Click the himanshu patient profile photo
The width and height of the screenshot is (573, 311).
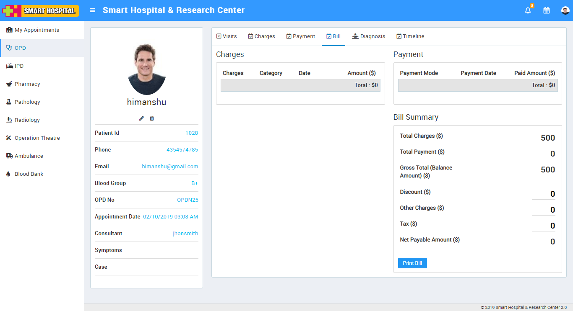147,69
